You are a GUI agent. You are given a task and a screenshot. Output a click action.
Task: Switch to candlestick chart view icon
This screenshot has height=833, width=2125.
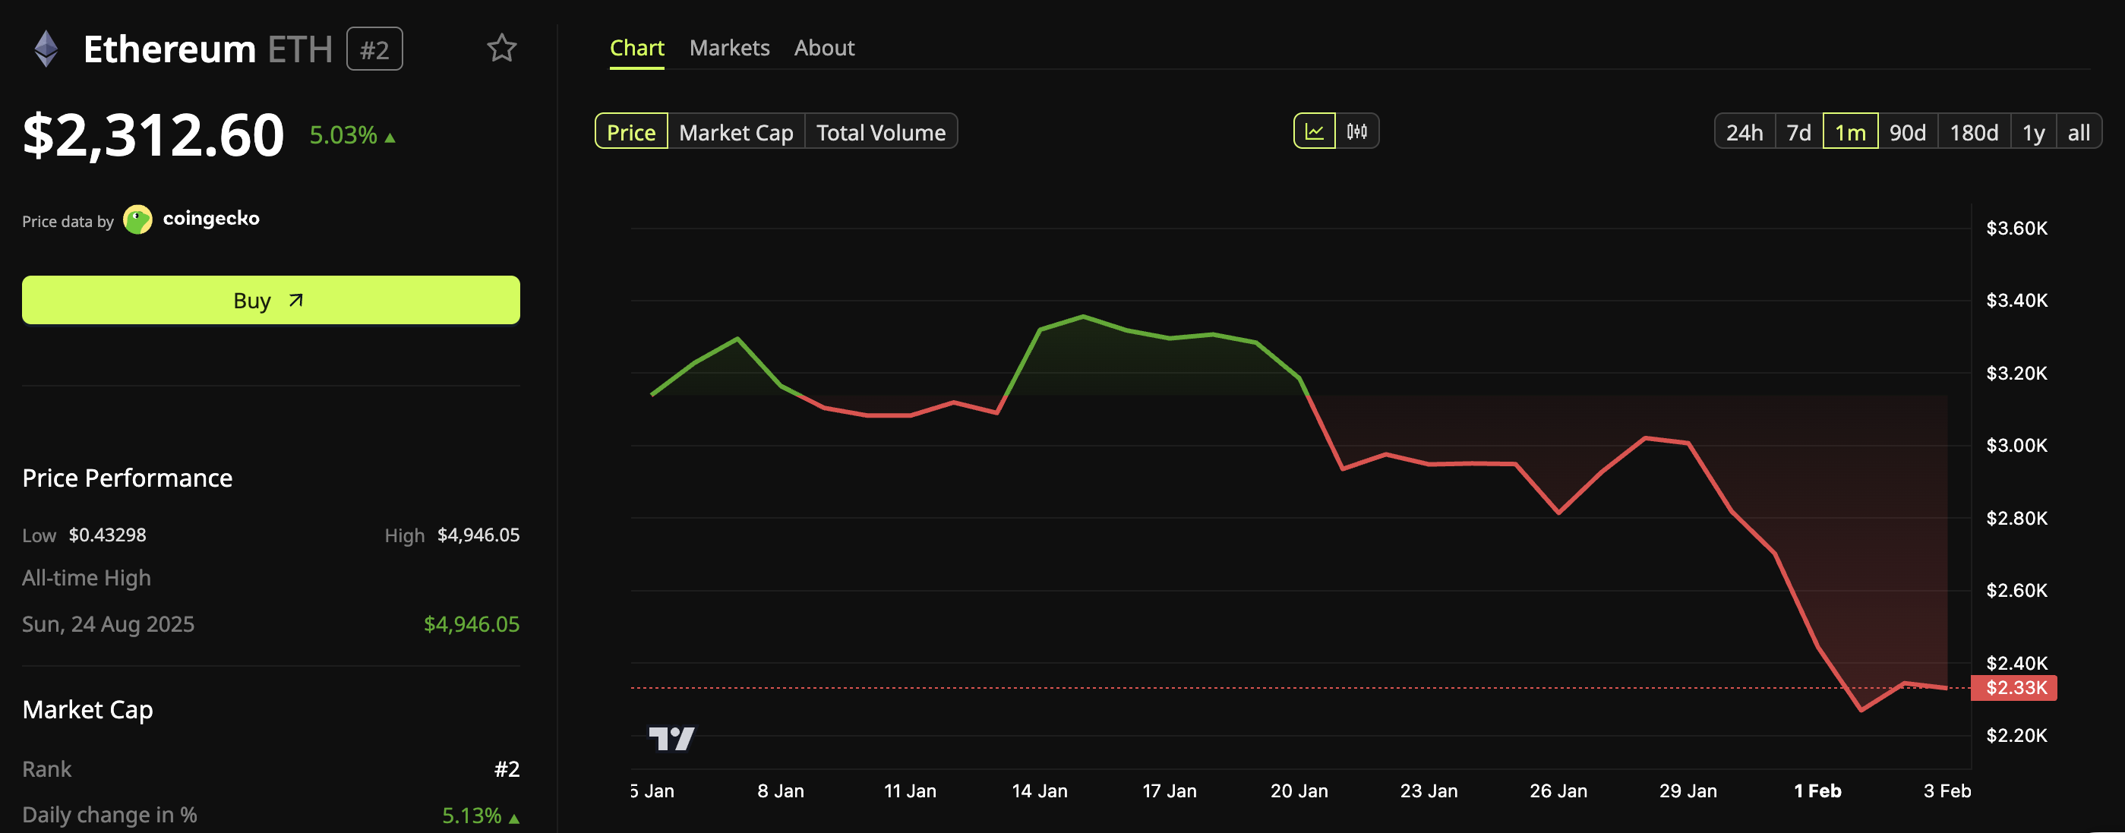click(1357, 131)
